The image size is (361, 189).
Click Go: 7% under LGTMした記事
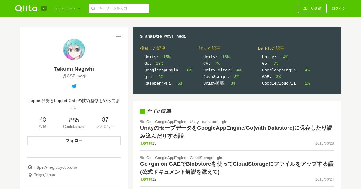click(x=270, y=64)
